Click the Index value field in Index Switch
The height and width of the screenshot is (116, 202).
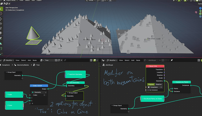(x=39, y=95)
